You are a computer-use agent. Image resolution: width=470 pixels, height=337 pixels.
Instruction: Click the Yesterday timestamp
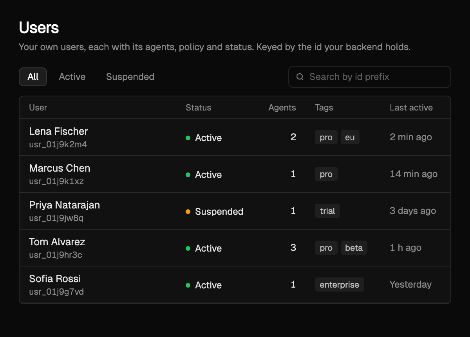click(x=410, y=284)
